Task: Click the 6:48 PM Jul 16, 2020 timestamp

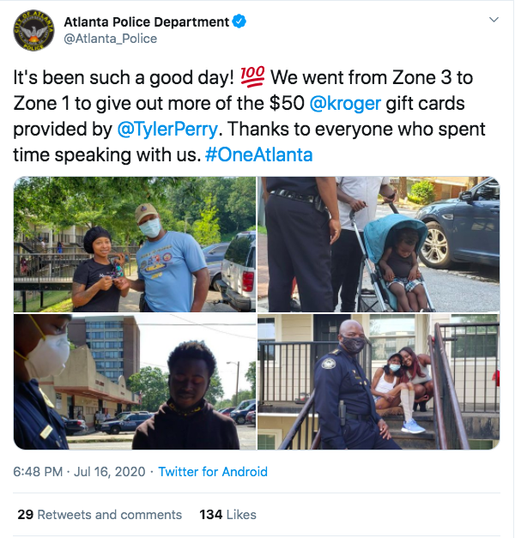Action: pyautogui.click(x=79, y=472)
